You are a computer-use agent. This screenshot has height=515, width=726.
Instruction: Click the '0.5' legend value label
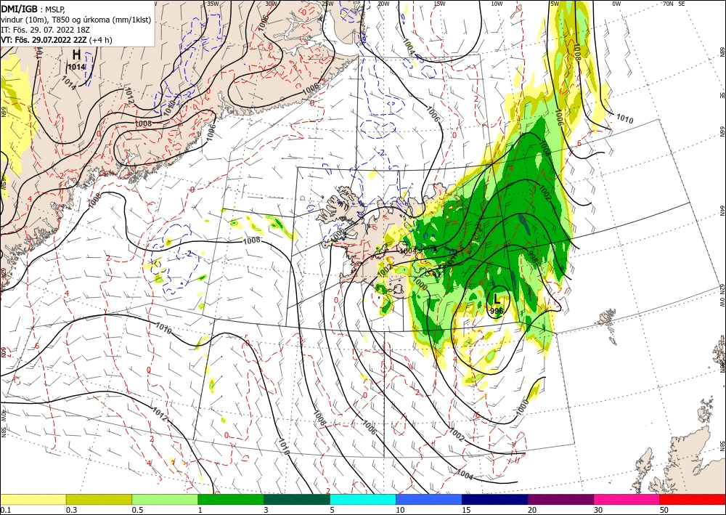pos(137,510)
